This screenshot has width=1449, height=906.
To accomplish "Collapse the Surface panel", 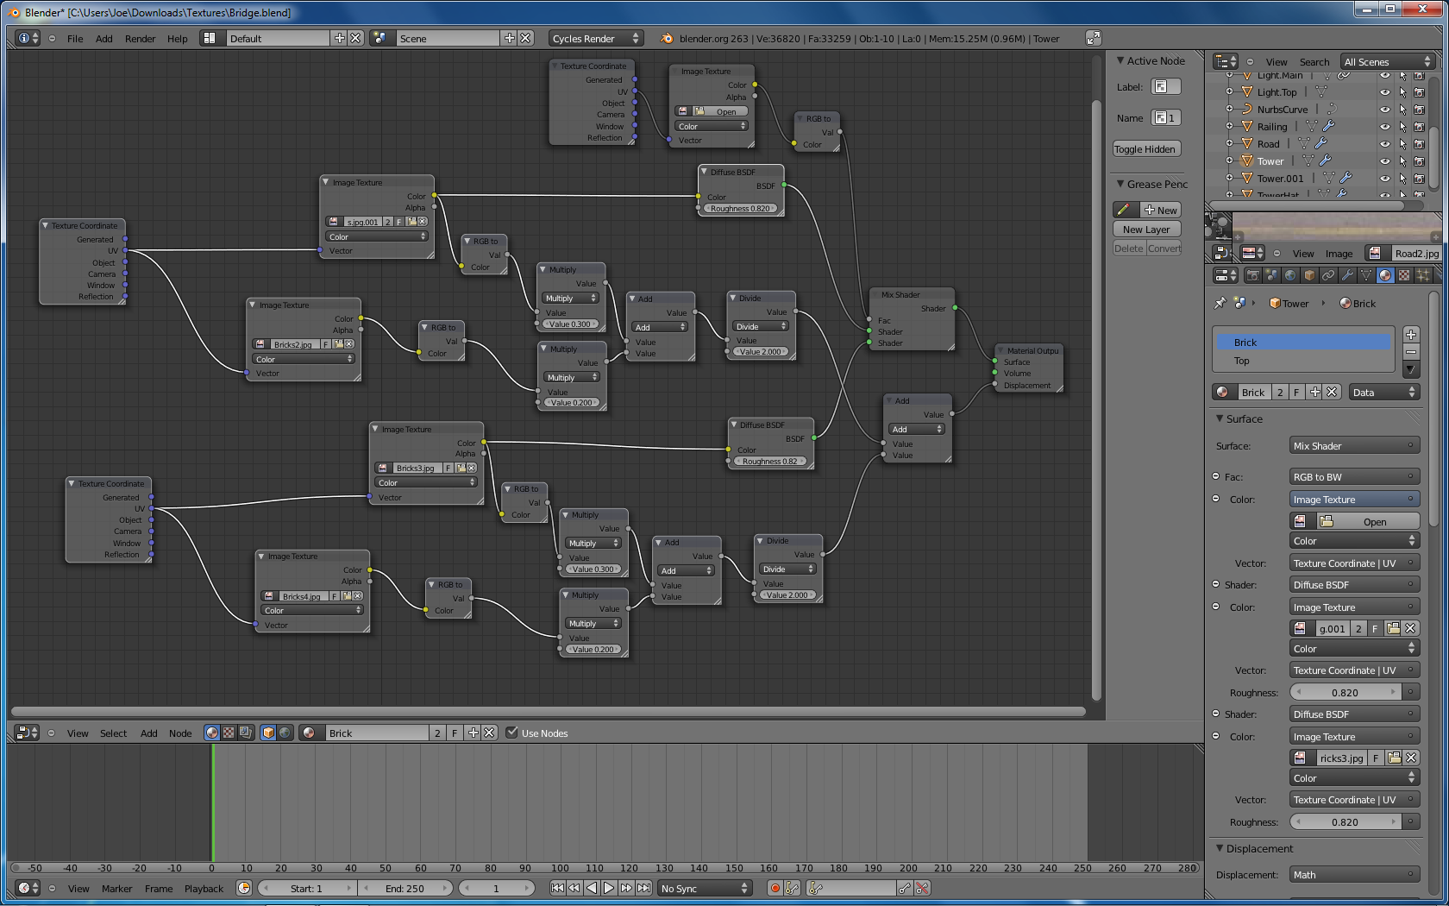I will click(x=1220, y=418).
